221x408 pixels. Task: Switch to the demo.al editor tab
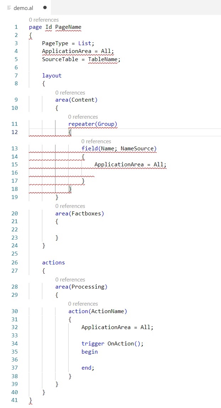[23, 8]
